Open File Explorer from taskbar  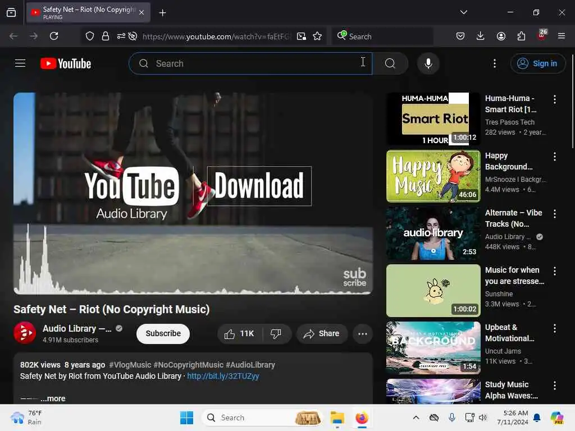pyautogui.click(x=337, y=418)
